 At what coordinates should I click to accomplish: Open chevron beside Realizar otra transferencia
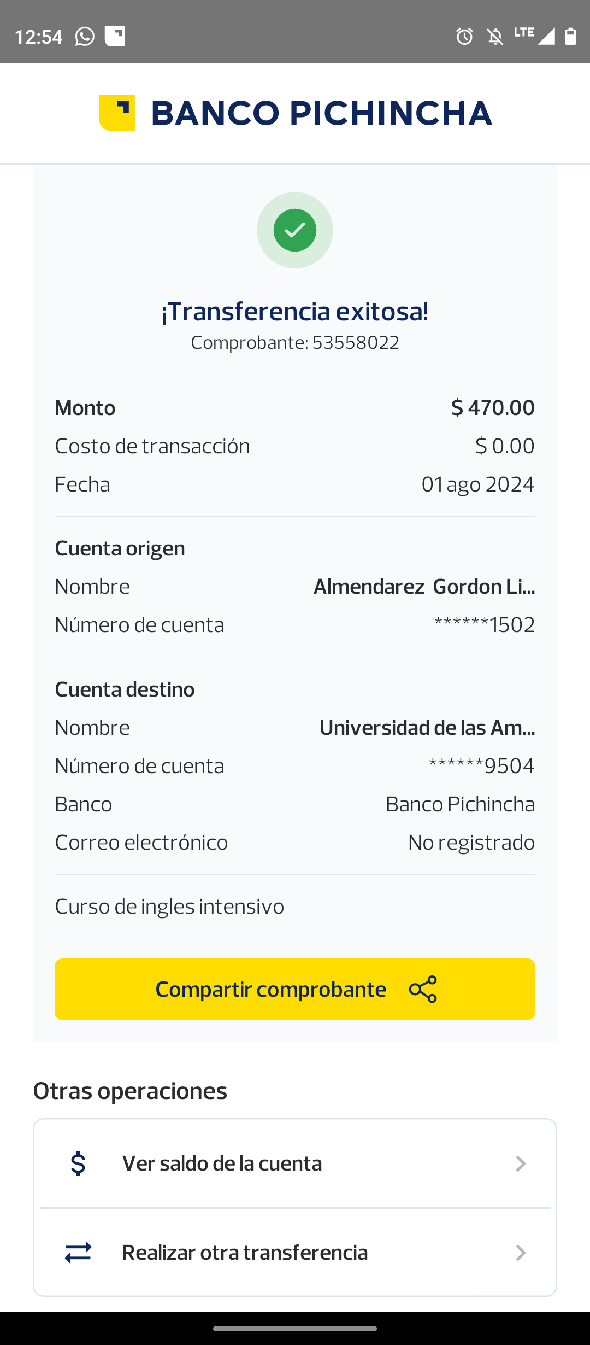(x=521, y=1253)
